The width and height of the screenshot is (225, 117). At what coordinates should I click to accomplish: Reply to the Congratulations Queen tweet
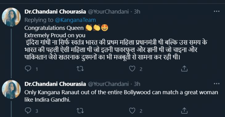(28, 69)
